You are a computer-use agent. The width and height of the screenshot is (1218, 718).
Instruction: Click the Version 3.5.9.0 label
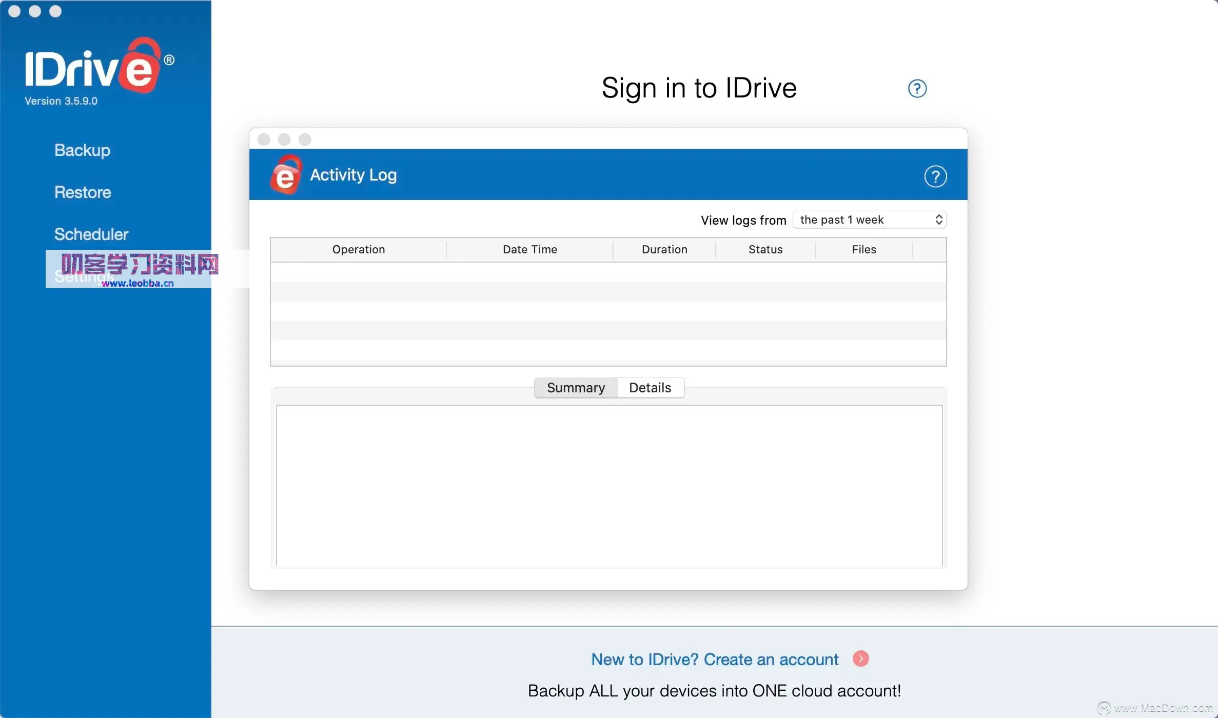click(x=61, y=101)
